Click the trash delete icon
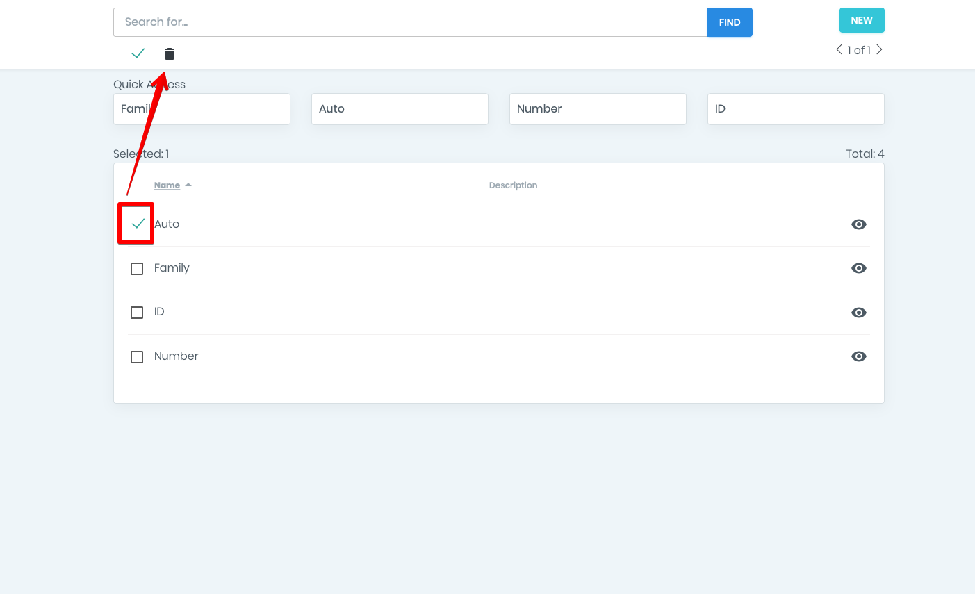 click(x=170, y=54)
